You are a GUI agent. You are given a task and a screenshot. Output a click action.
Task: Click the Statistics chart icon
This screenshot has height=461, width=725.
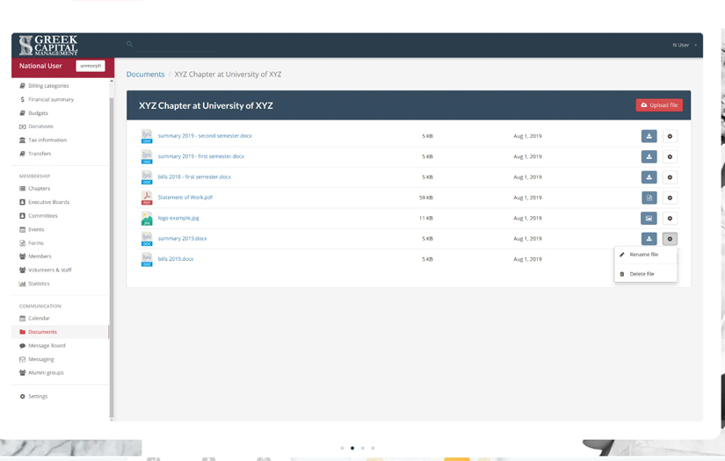pos(22,283)
